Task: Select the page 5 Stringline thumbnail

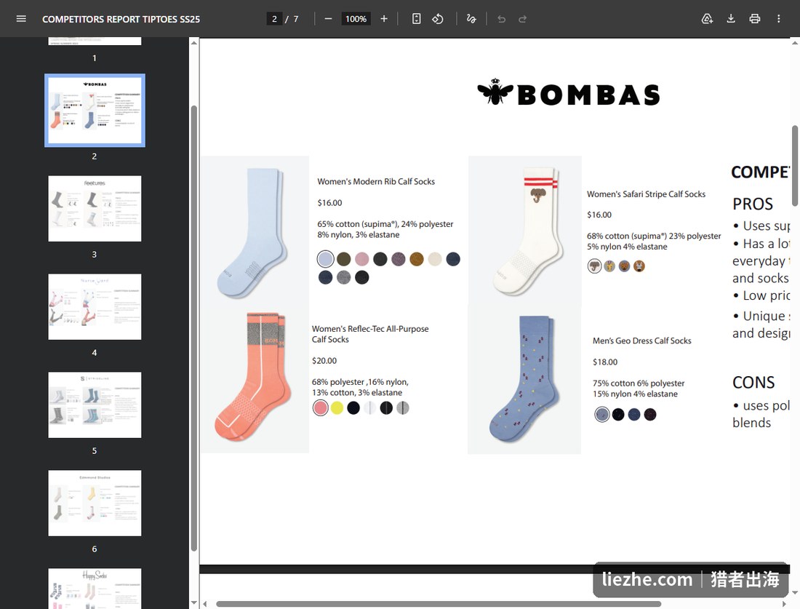Action: 95,405
